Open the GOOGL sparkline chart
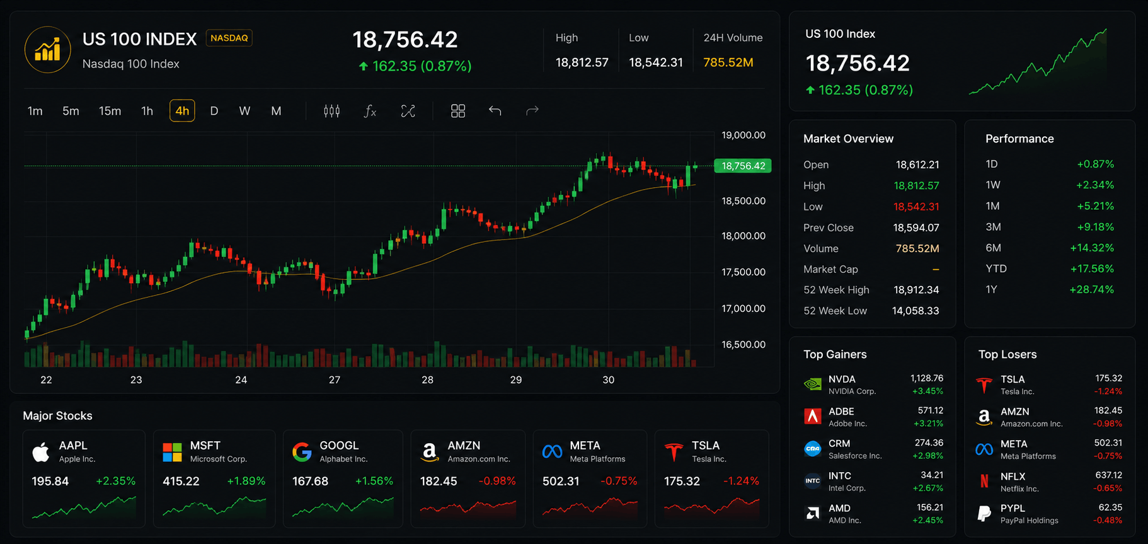 [x=343, y=508]
